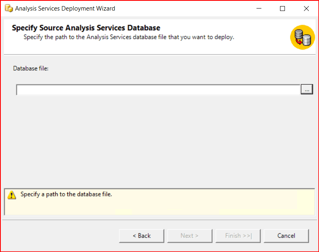
Task: Click the "Analysis Services Deployment Wizard" title text
Action: tap(65, 9)
